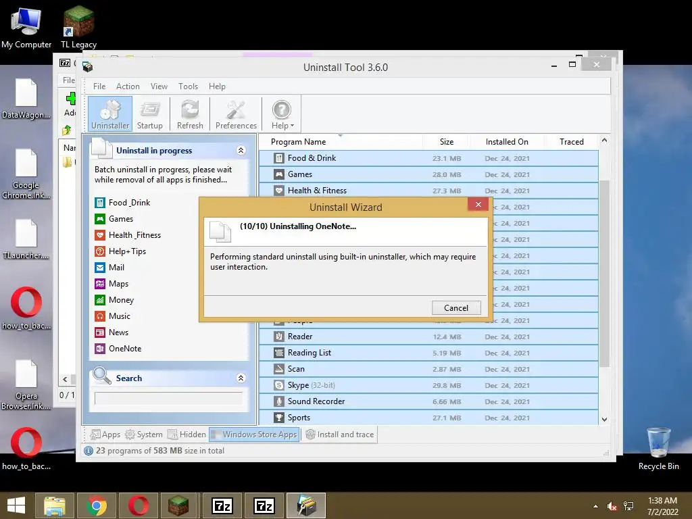Click the program list vertical scrollbar thumb

point(604,273)
